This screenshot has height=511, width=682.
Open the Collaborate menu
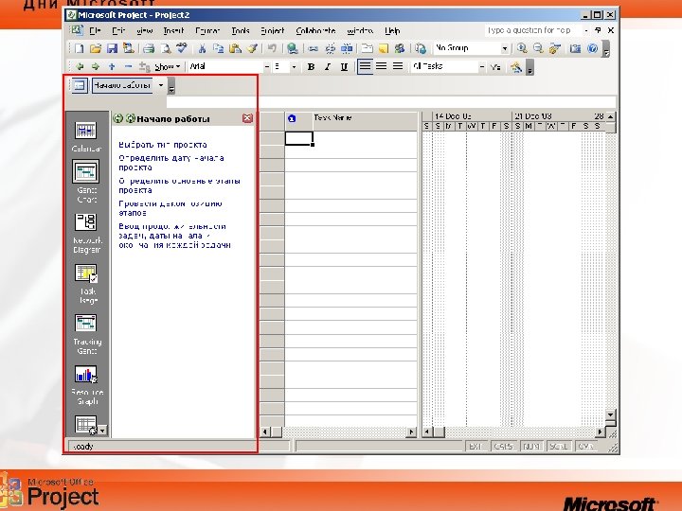[x=315, y=31]
